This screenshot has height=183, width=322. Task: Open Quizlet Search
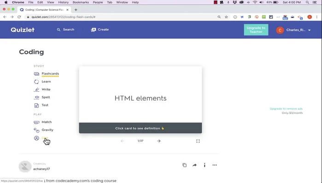click(x=65, y=30)
